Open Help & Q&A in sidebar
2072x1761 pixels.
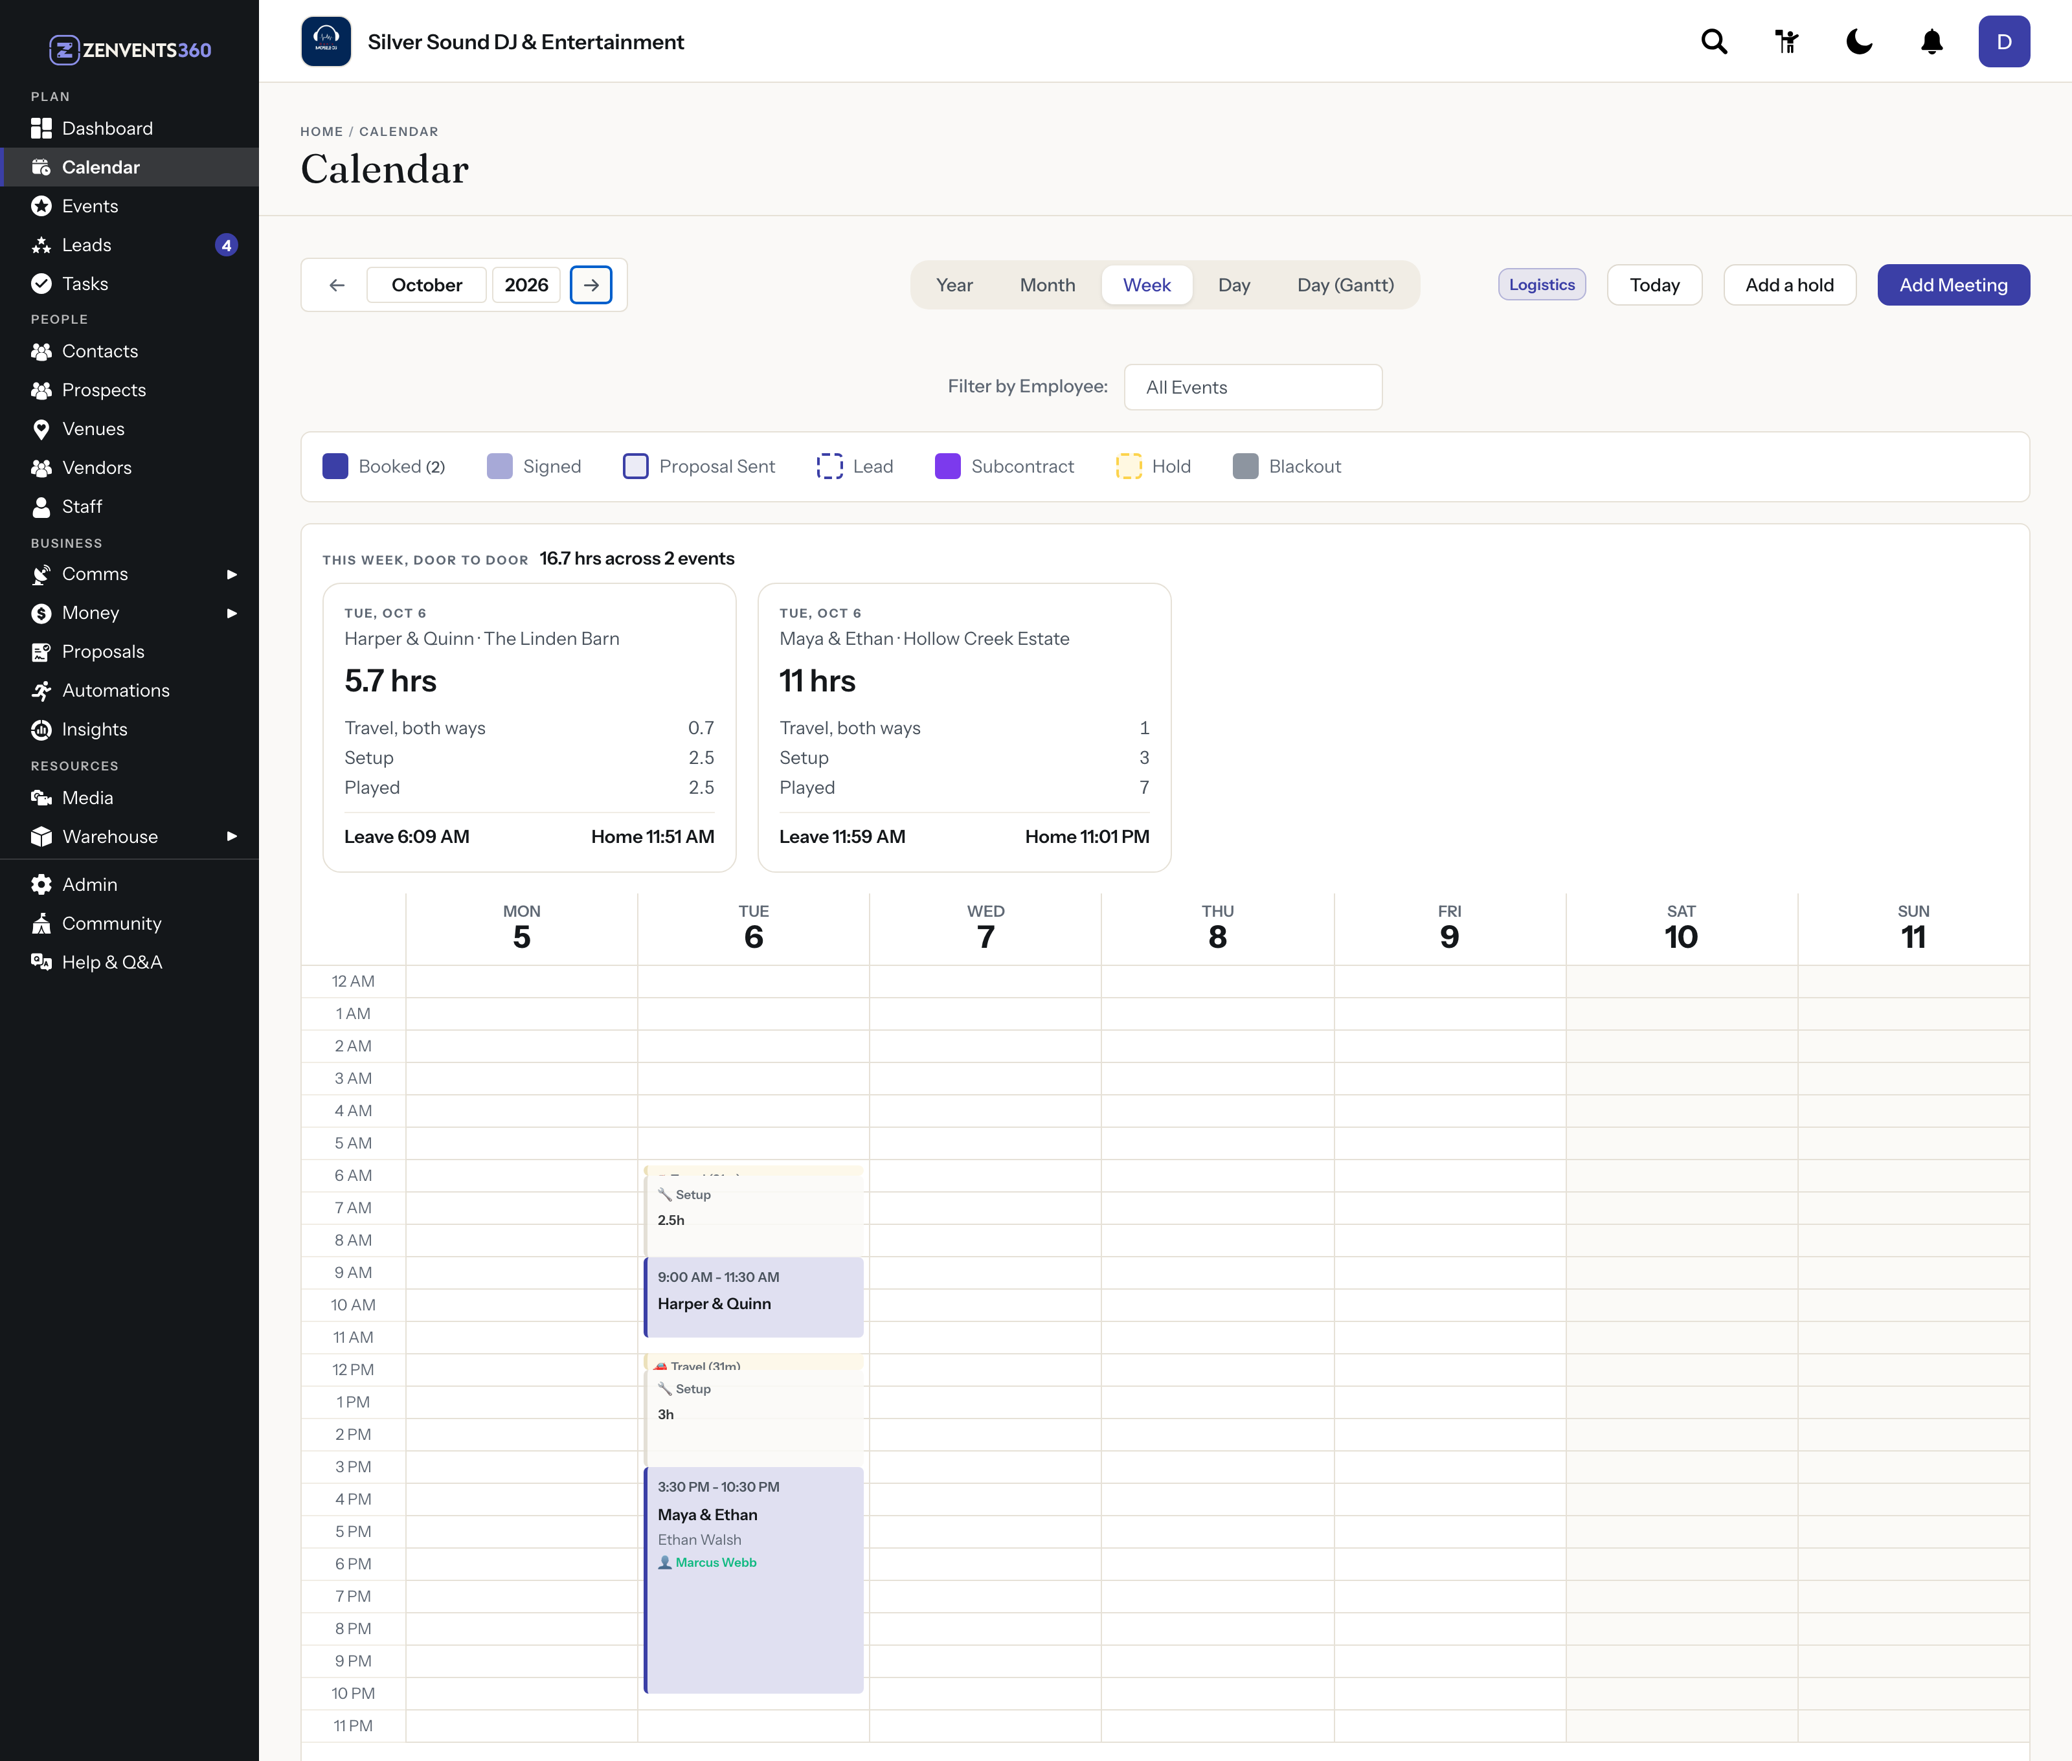click(x=129, y=961)
